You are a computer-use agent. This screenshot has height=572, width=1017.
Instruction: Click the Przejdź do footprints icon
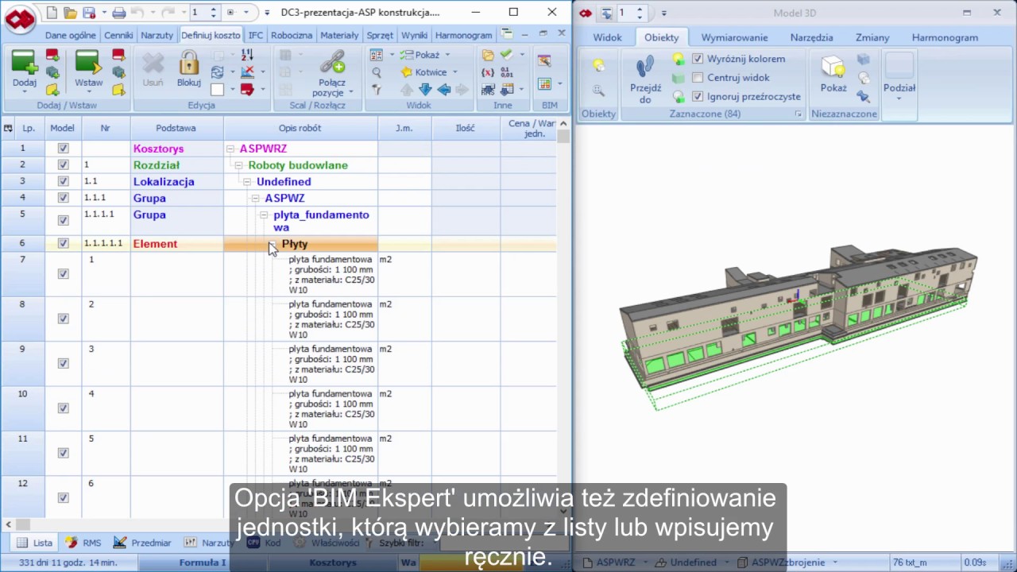click(x=645, y=67)
